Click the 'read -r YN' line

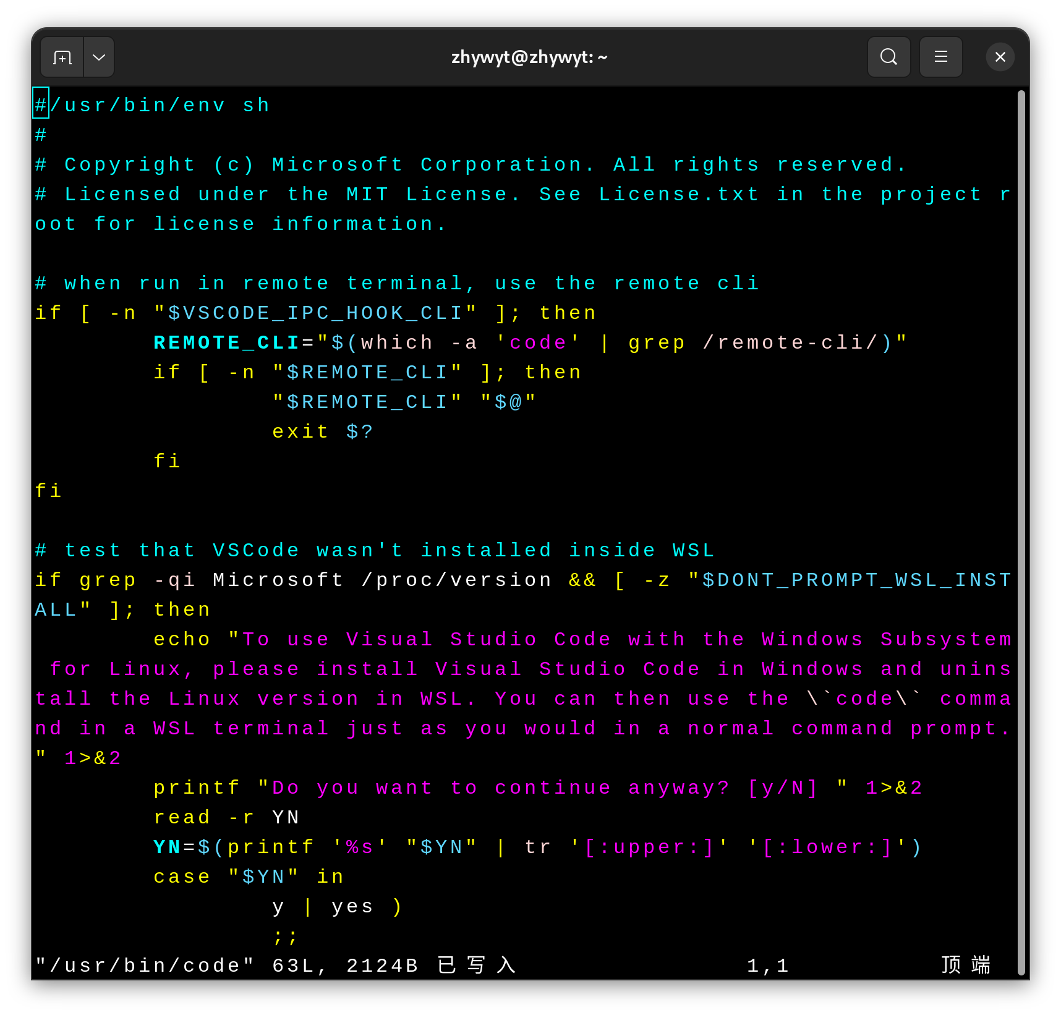[226, 817]
